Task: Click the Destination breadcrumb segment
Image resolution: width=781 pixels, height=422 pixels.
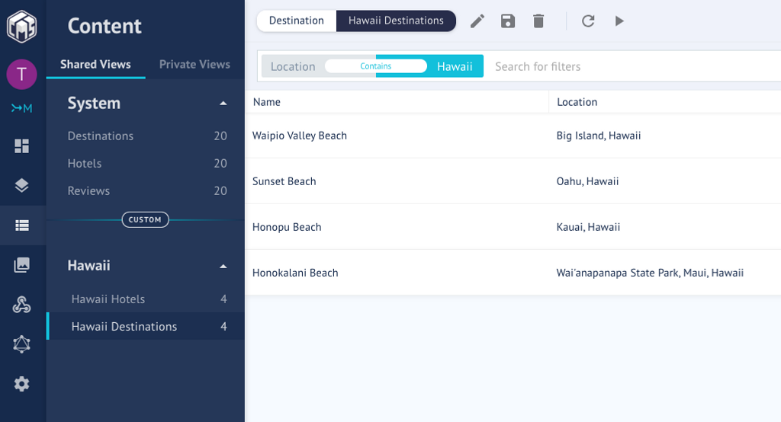Action: point(297,21)
